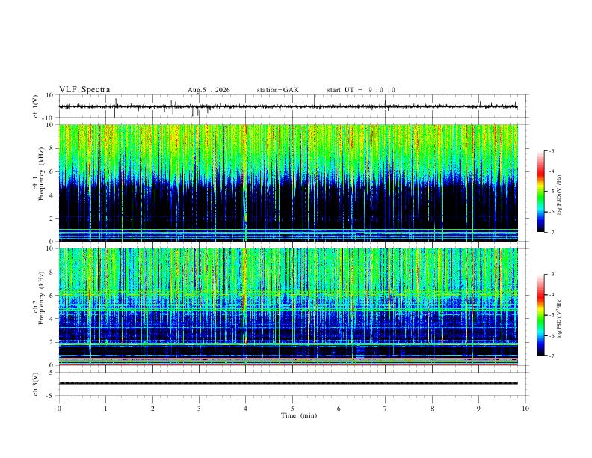
Task: Click the ch.2 spectrogram color scale bar
Action: pyautogui.click(x=540, y=315)
